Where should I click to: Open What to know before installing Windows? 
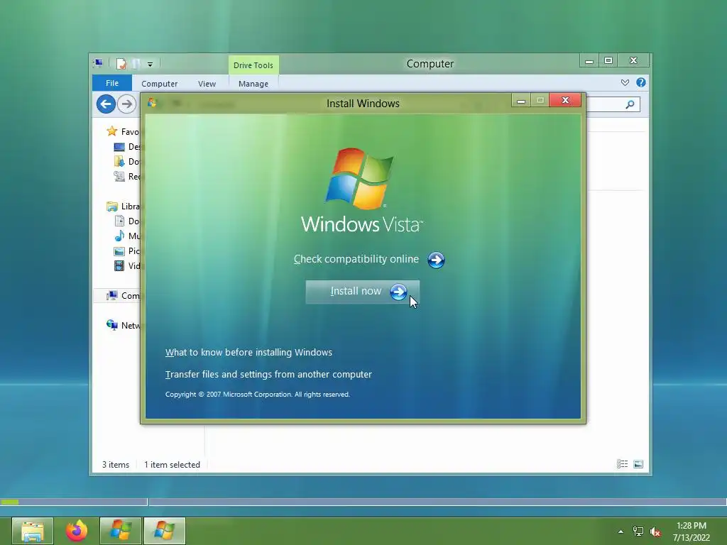(x=248, y=352)
